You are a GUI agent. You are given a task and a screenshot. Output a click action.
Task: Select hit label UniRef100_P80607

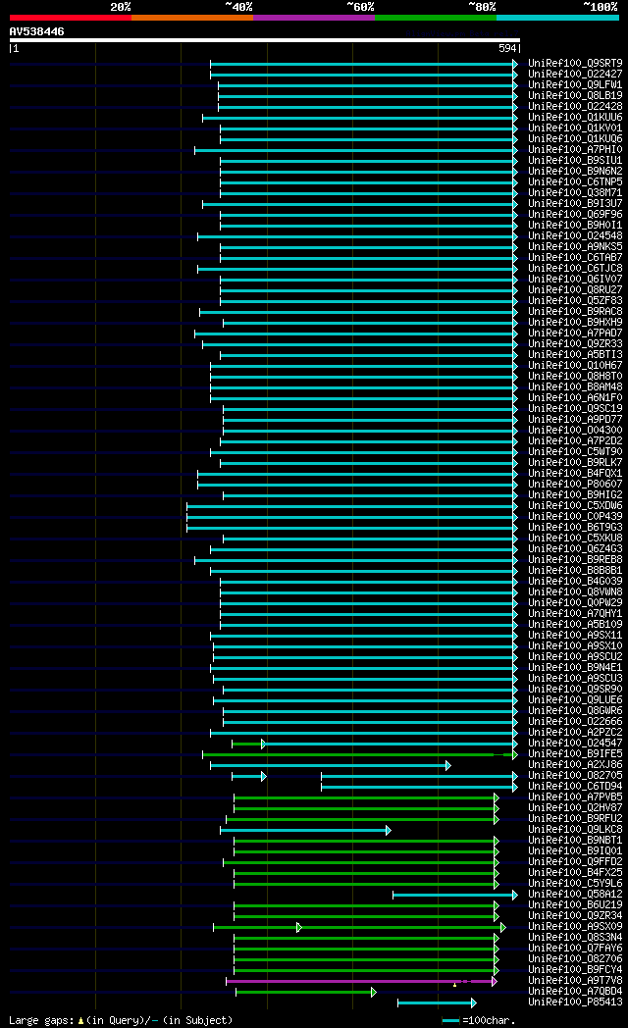[576, 485]
